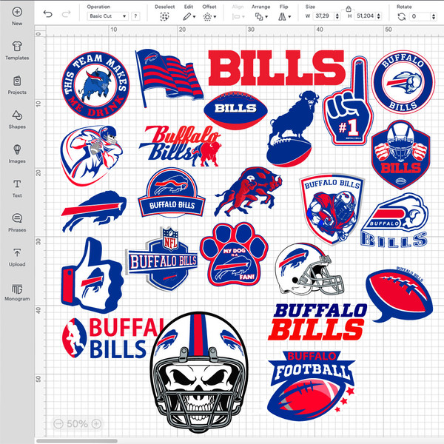
Task: Click the zoom out minus button
Action: click(58, 424)
